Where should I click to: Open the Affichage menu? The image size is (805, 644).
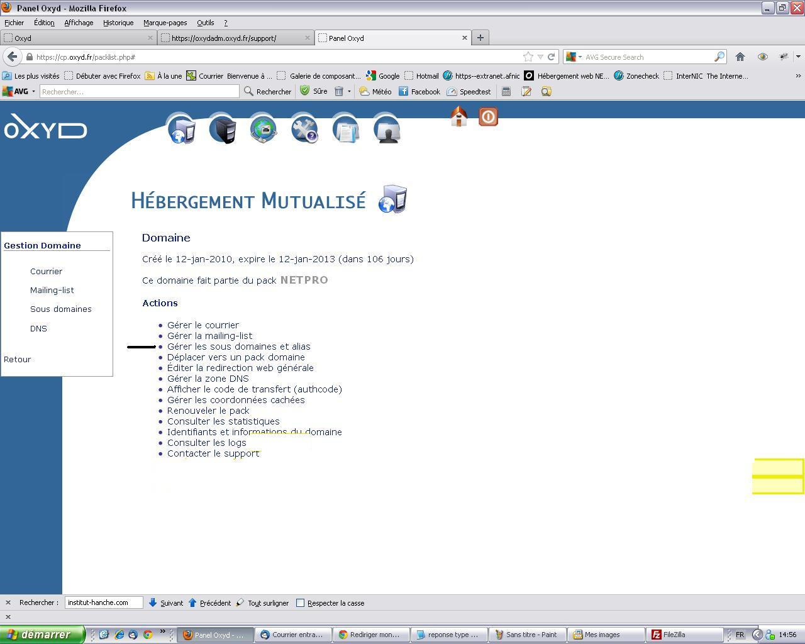(79, 23)
